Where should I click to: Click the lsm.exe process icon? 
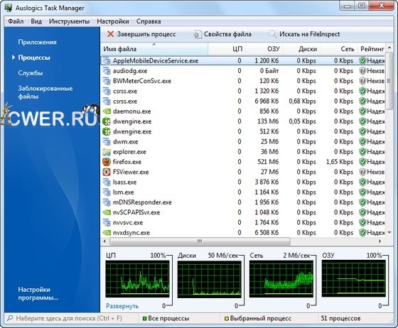[107, 192]
